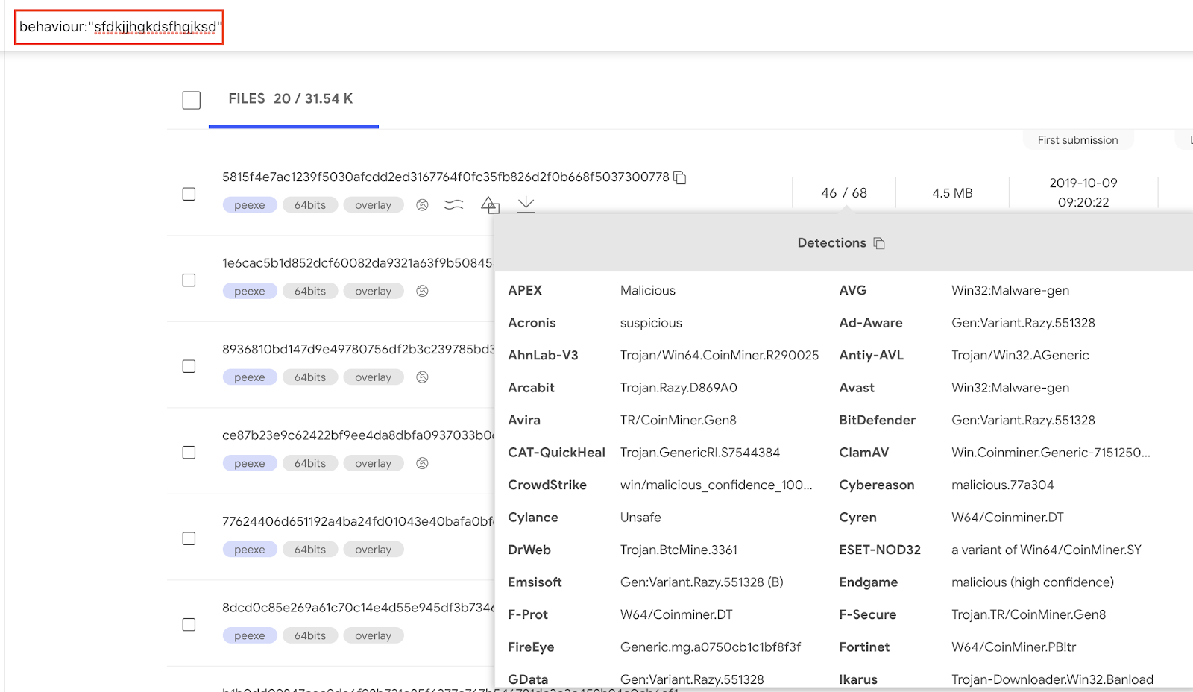This screenshot has width=1193, height=692.
Task: Click the Detections popup heading
Action: (831, 243)
